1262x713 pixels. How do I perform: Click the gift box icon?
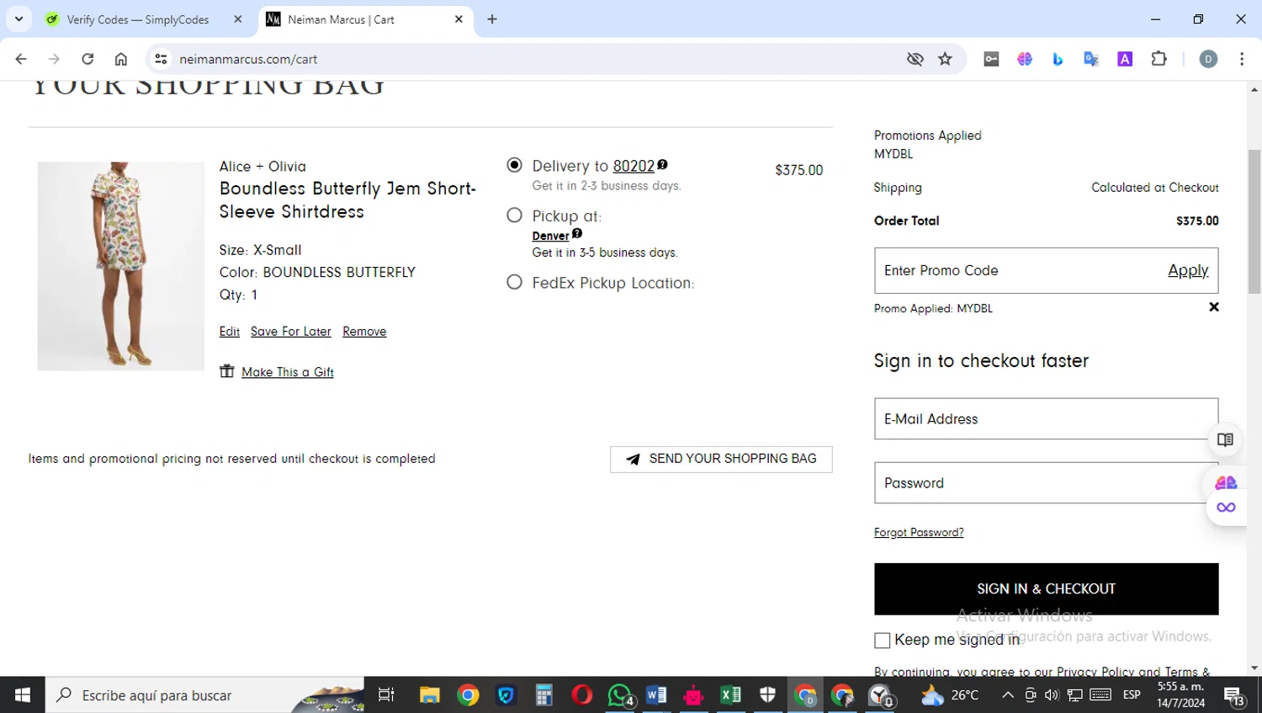click(226, 371)
